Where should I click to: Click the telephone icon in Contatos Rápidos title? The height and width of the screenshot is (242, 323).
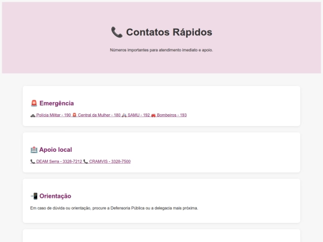click(x=117, y=32)
